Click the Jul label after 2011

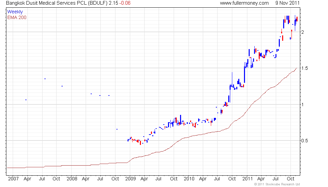(275, 179)
